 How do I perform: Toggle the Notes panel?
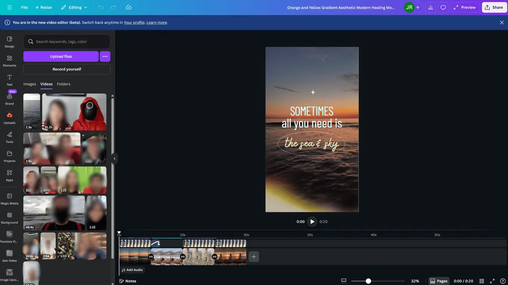tap(127, 281)
